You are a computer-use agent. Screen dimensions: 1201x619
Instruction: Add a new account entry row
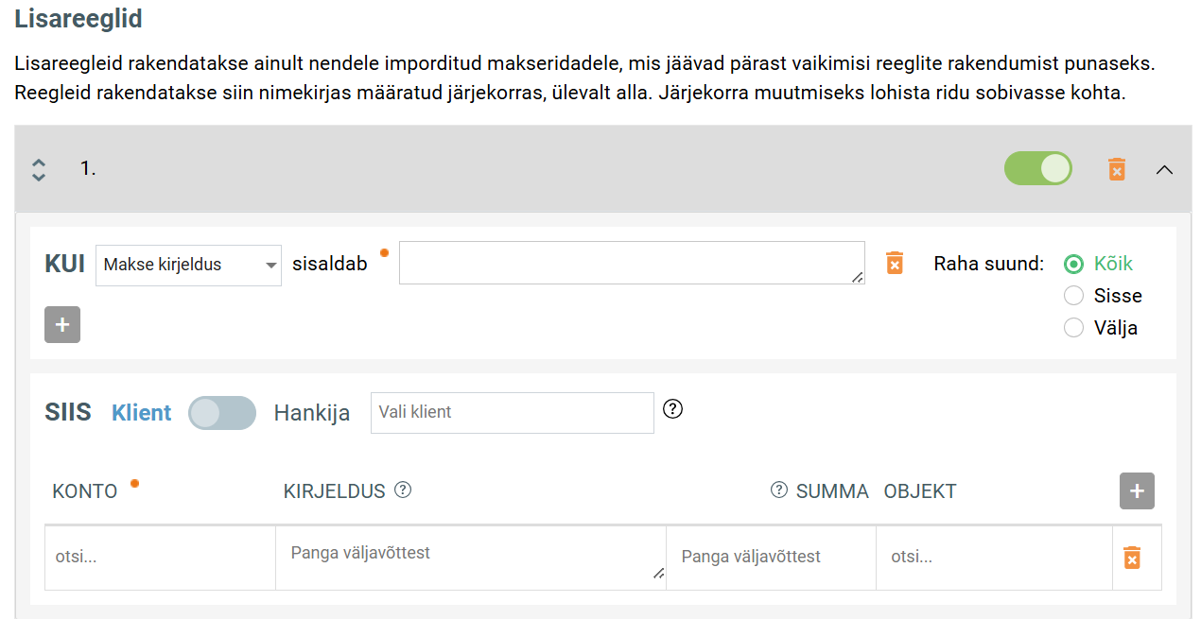point(1137,491)
